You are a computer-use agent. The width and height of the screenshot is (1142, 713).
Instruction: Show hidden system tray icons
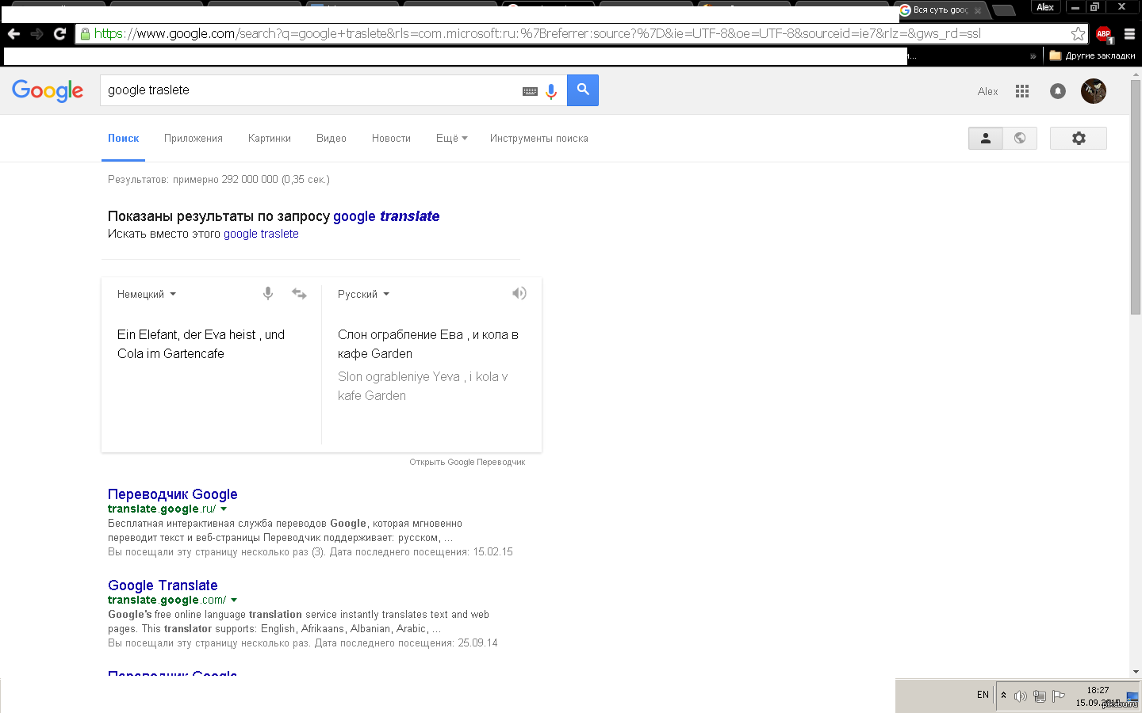pos(1003,696)
